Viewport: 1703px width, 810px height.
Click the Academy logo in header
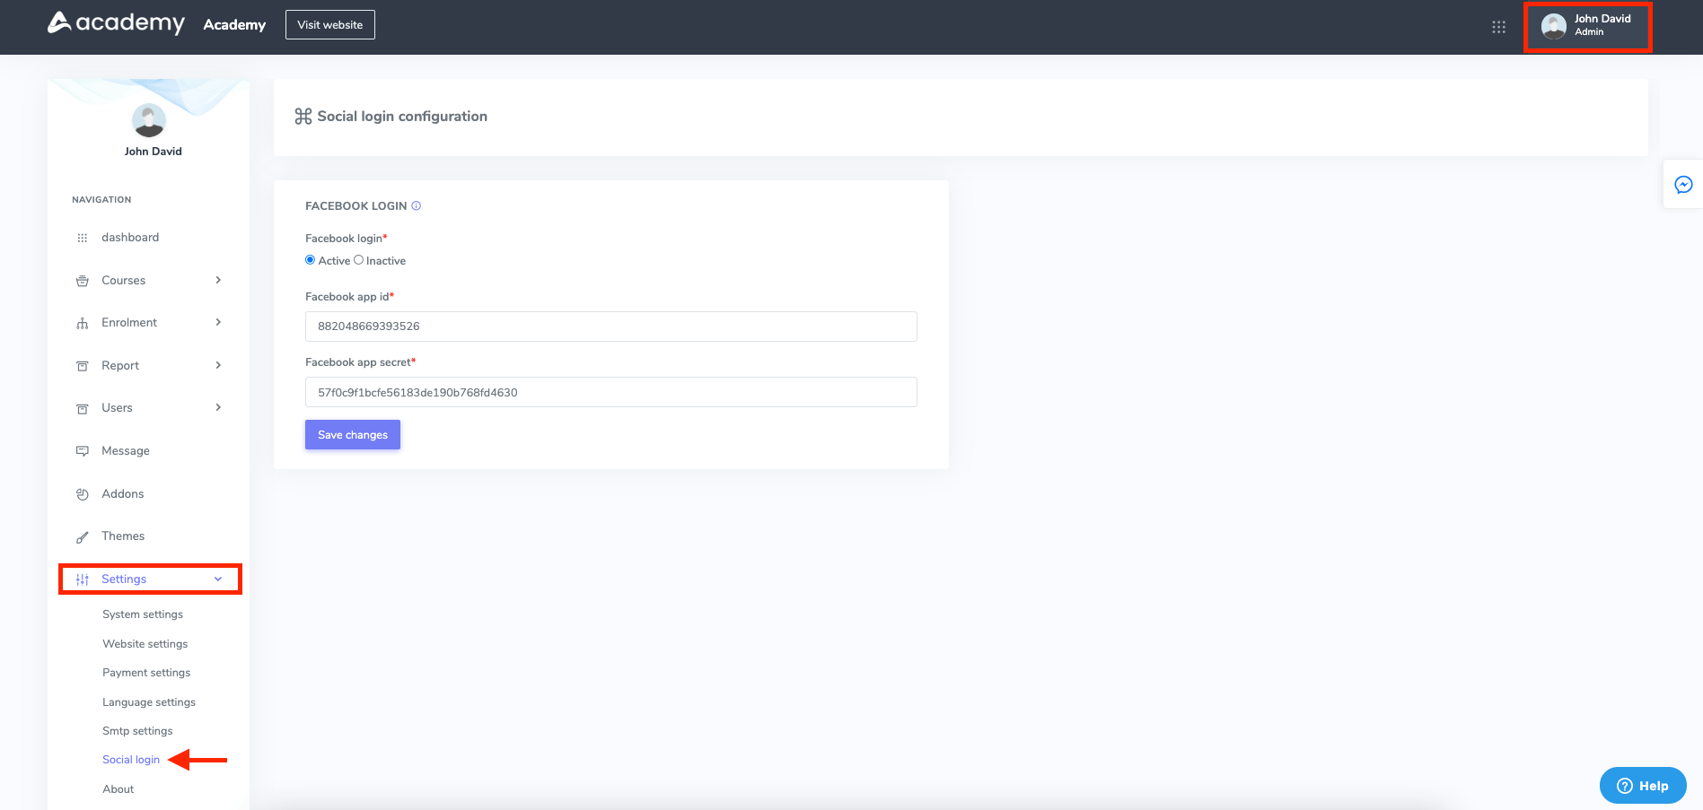(115, 24)
